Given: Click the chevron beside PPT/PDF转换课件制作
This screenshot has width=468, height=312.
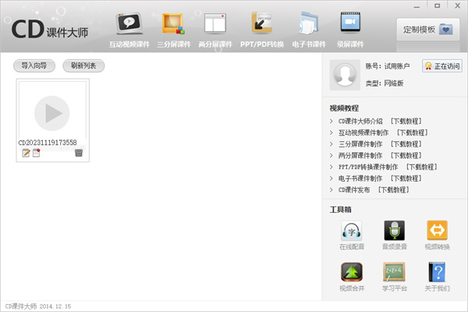Looking at the screenshot, I should click(x=331, y=167).
